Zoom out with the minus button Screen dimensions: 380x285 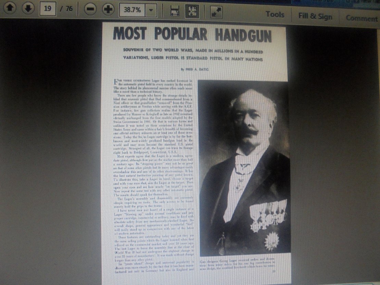pyautogui.click(x=90, y=10)
